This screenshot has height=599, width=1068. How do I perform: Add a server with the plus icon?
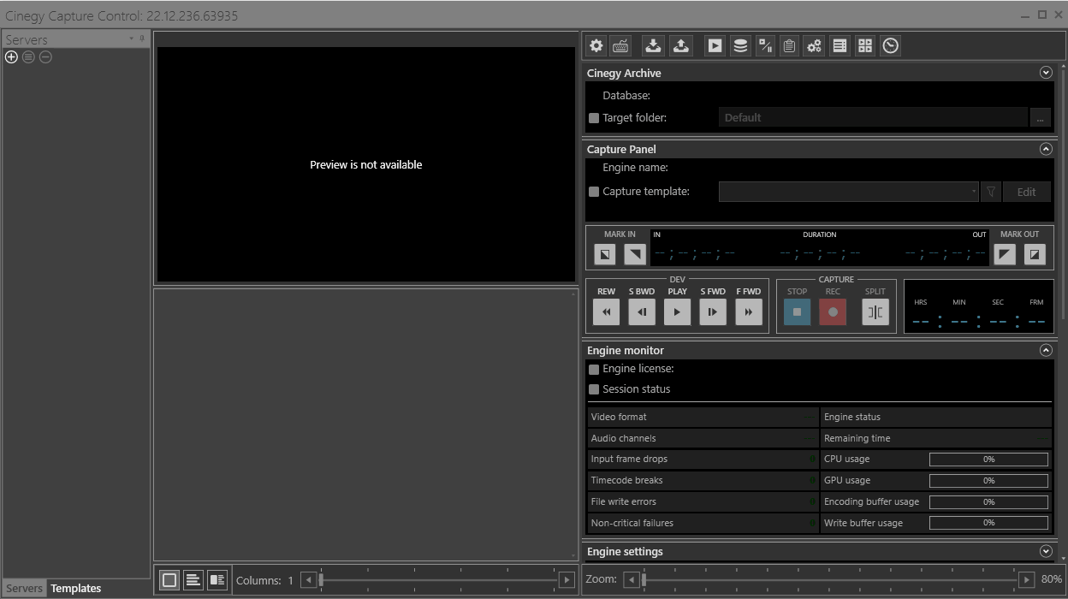click(x=11, y=57)
